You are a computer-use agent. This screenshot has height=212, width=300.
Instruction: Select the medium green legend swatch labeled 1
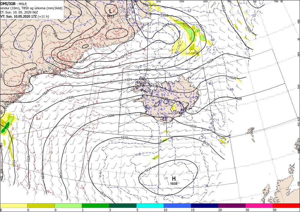coord(95,205)
